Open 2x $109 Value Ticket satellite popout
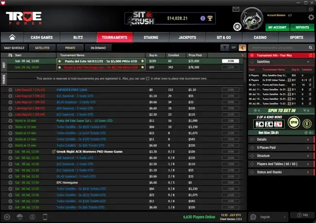The width and height of the screenshot is (316, 223). click(310, 80)
